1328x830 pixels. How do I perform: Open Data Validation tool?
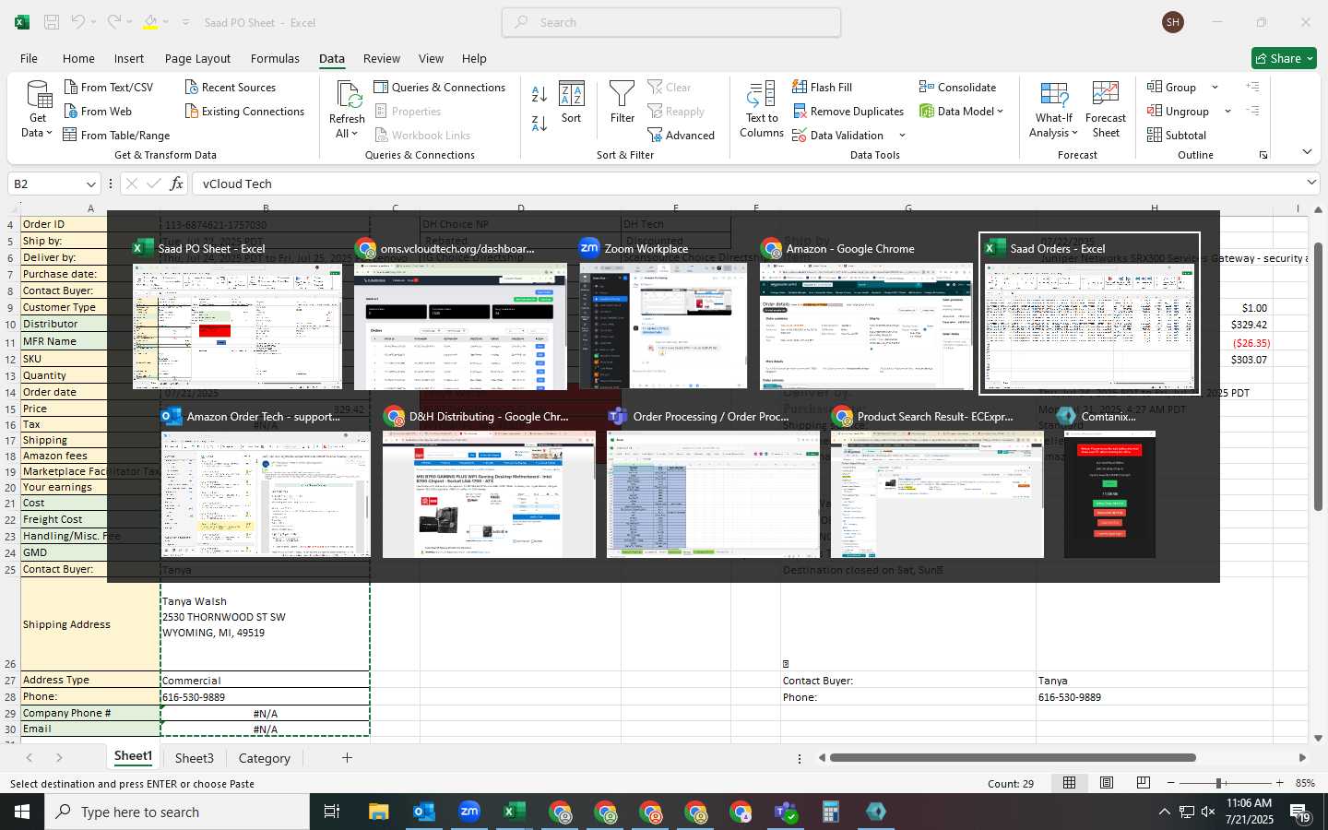(837, 135)
